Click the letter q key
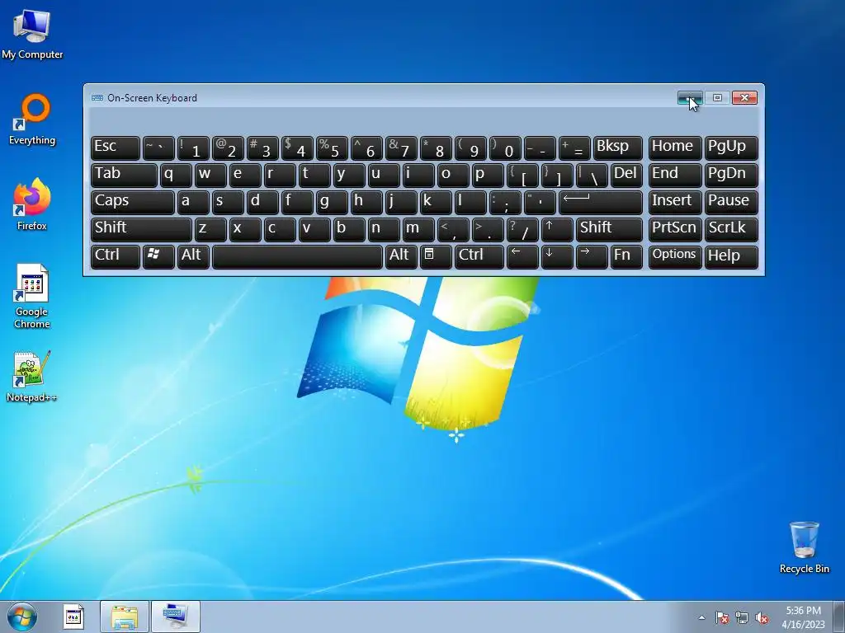This screenshot has height=633, width=845. tap(176, 175)
